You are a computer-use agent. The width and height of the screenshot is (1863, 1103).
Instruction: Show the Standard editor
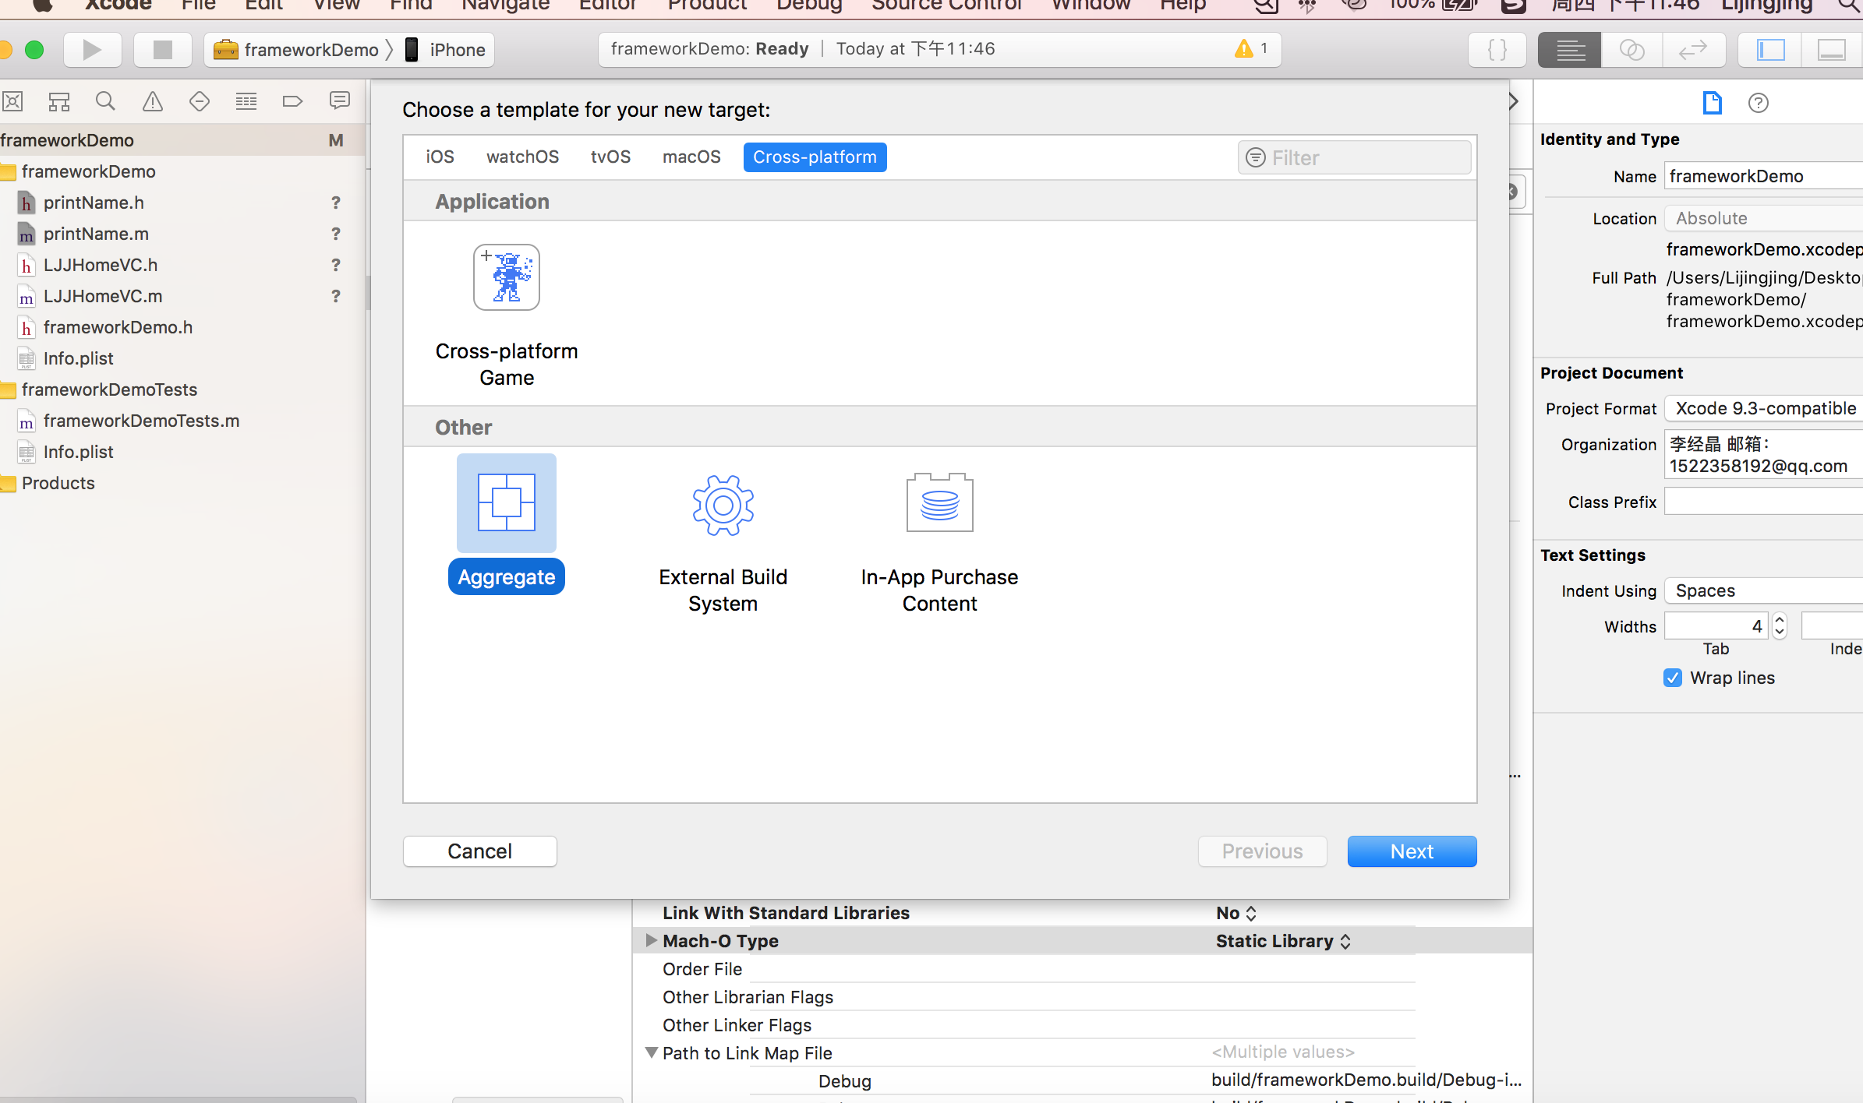pos(1570,50)
